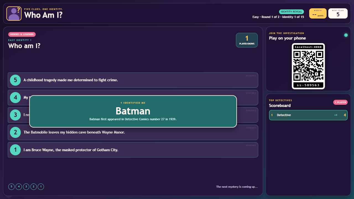The width and height of the screenshot is (354, 199).
Task: Click the green connection status dot
Action: point(346,35)
